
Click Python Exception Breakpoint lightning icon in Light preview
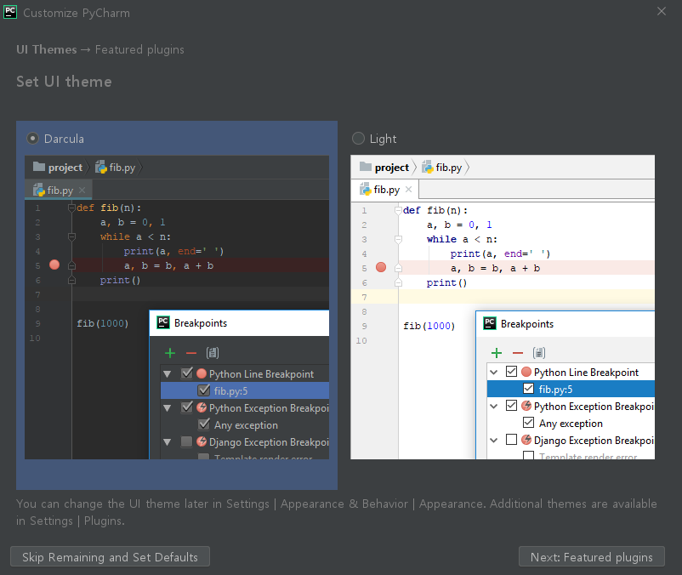pyautogui.click(x=526, y=406)
